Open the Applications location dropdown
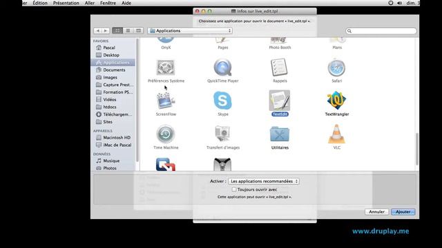Image resolution: width=442 pixels, height=248 pixels. [x=190, y=30]
